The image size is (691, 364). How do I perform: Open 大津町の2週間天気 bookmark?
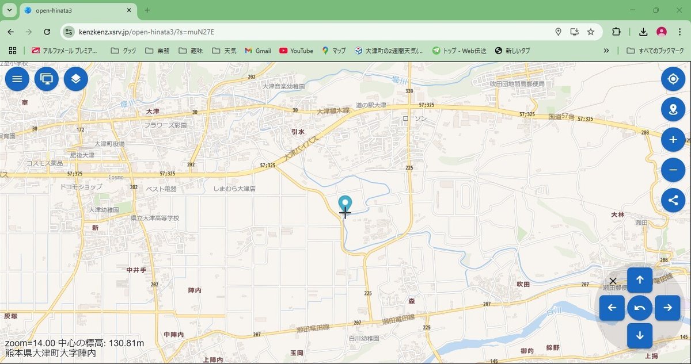[x=389, y=51]
